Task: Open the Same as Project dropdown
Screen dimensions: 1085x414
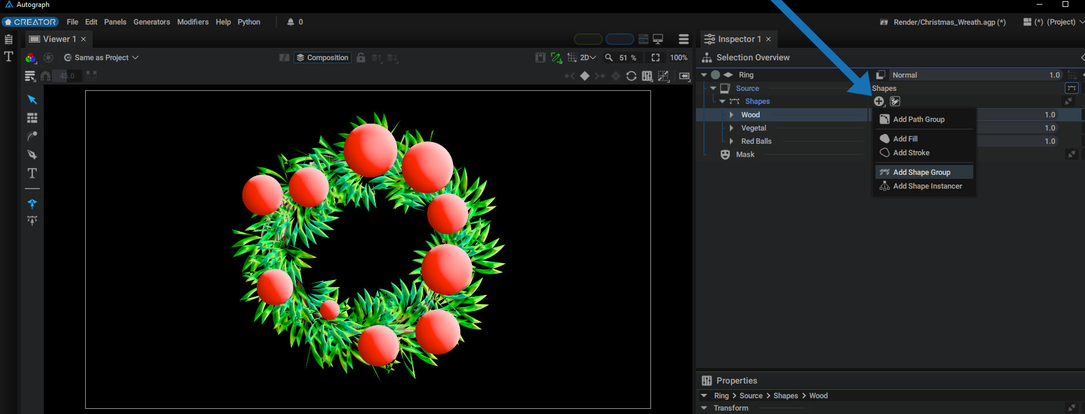Action: pos(101,57)
